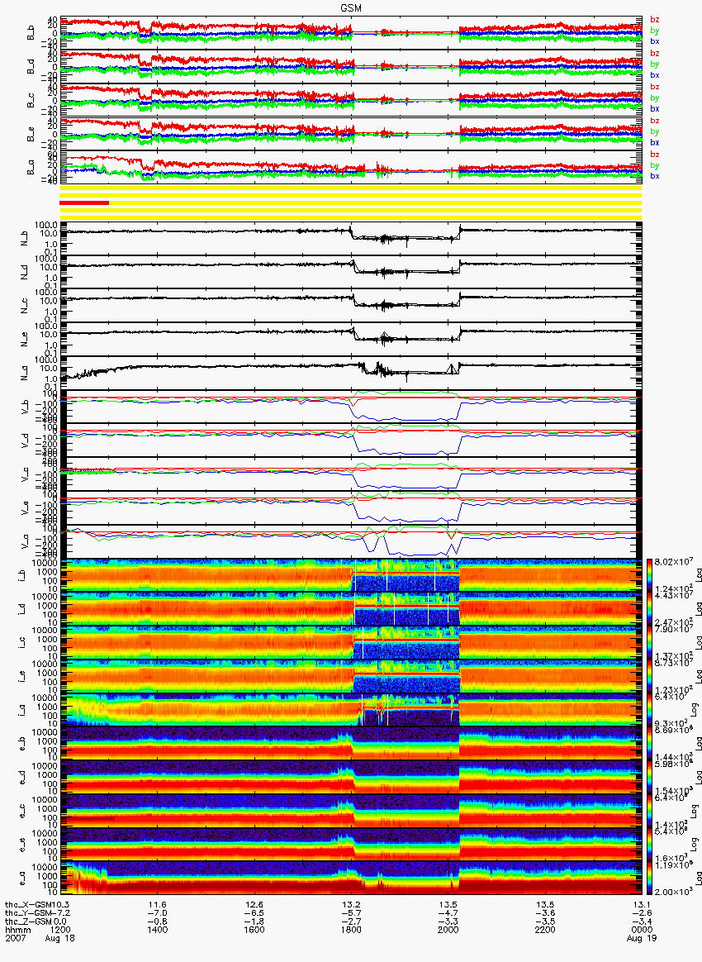Click the N_e density panel label

point(25,340)
